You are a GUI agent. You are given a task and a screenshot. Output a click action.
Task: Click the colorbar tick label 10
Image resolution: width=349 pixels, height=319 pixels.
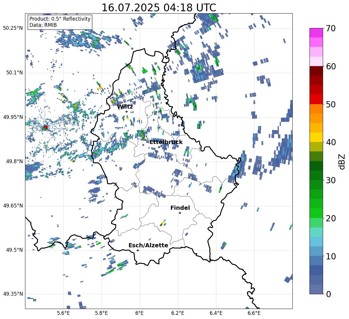tap(331, 256)
